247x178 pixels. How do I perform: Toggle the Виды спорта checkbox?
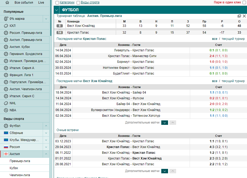[78, 3]
